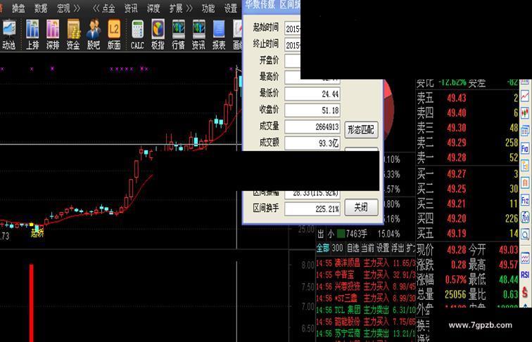Click the TCL 集团 主力卖出 row
Screen dimensions: 532x342
[x=366, y=310]
